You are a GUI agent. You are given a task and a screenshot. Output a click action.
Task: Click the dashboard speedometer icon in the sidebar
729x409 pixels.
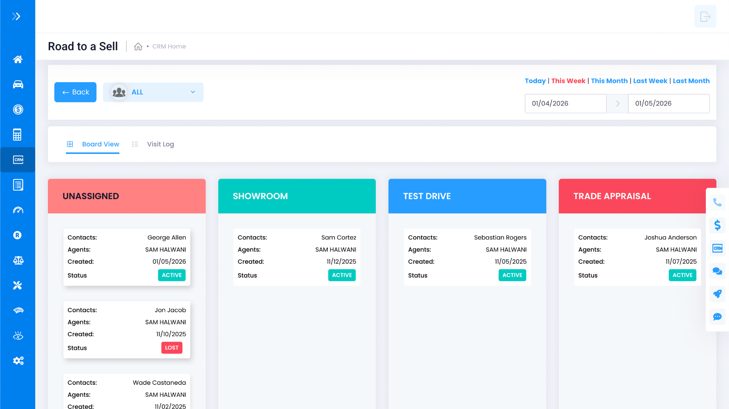(x=18, y=210)
